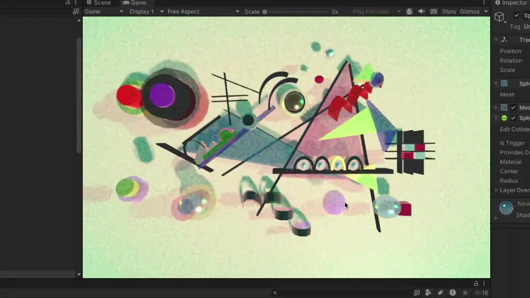Screen dimensions: 530x298
Task: Open the Gizmos dropdown arrow
Action: click(486, 12)
